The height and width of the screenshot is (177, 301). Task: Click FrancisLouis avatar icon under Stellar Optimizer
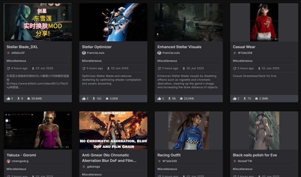point(84,53)
